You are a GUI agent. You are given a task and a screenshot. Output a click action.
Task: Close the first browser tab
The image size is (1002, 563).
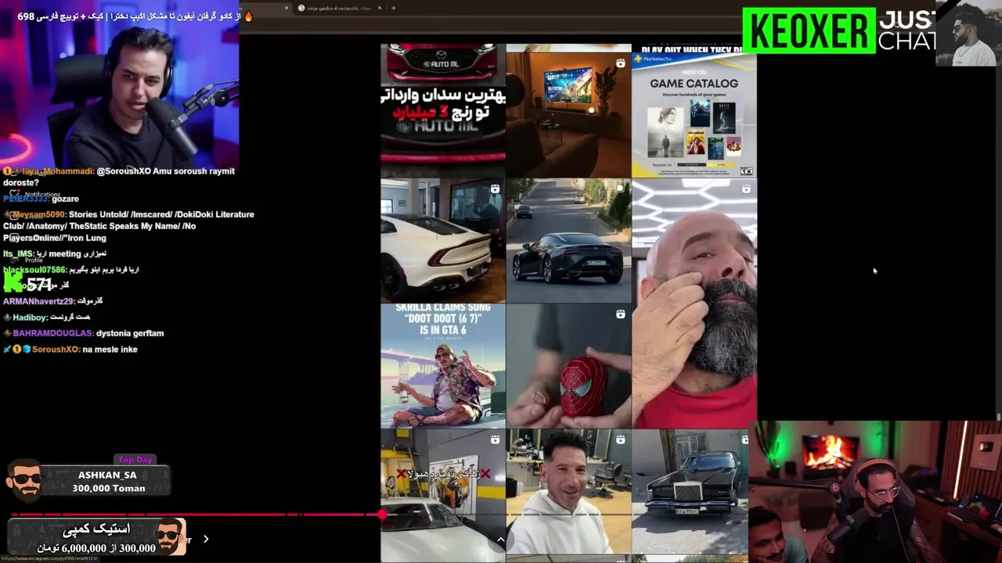pos(286,8)
